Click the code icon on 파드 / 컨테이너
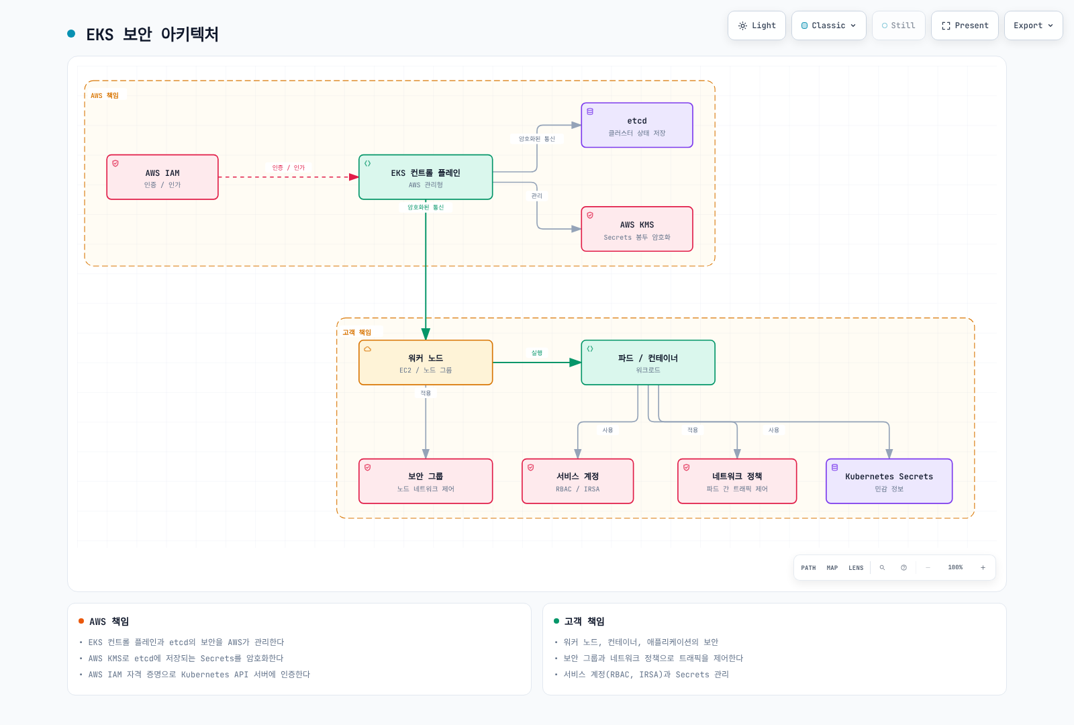This screenshot has height=725, width=1074. [590, 349]
